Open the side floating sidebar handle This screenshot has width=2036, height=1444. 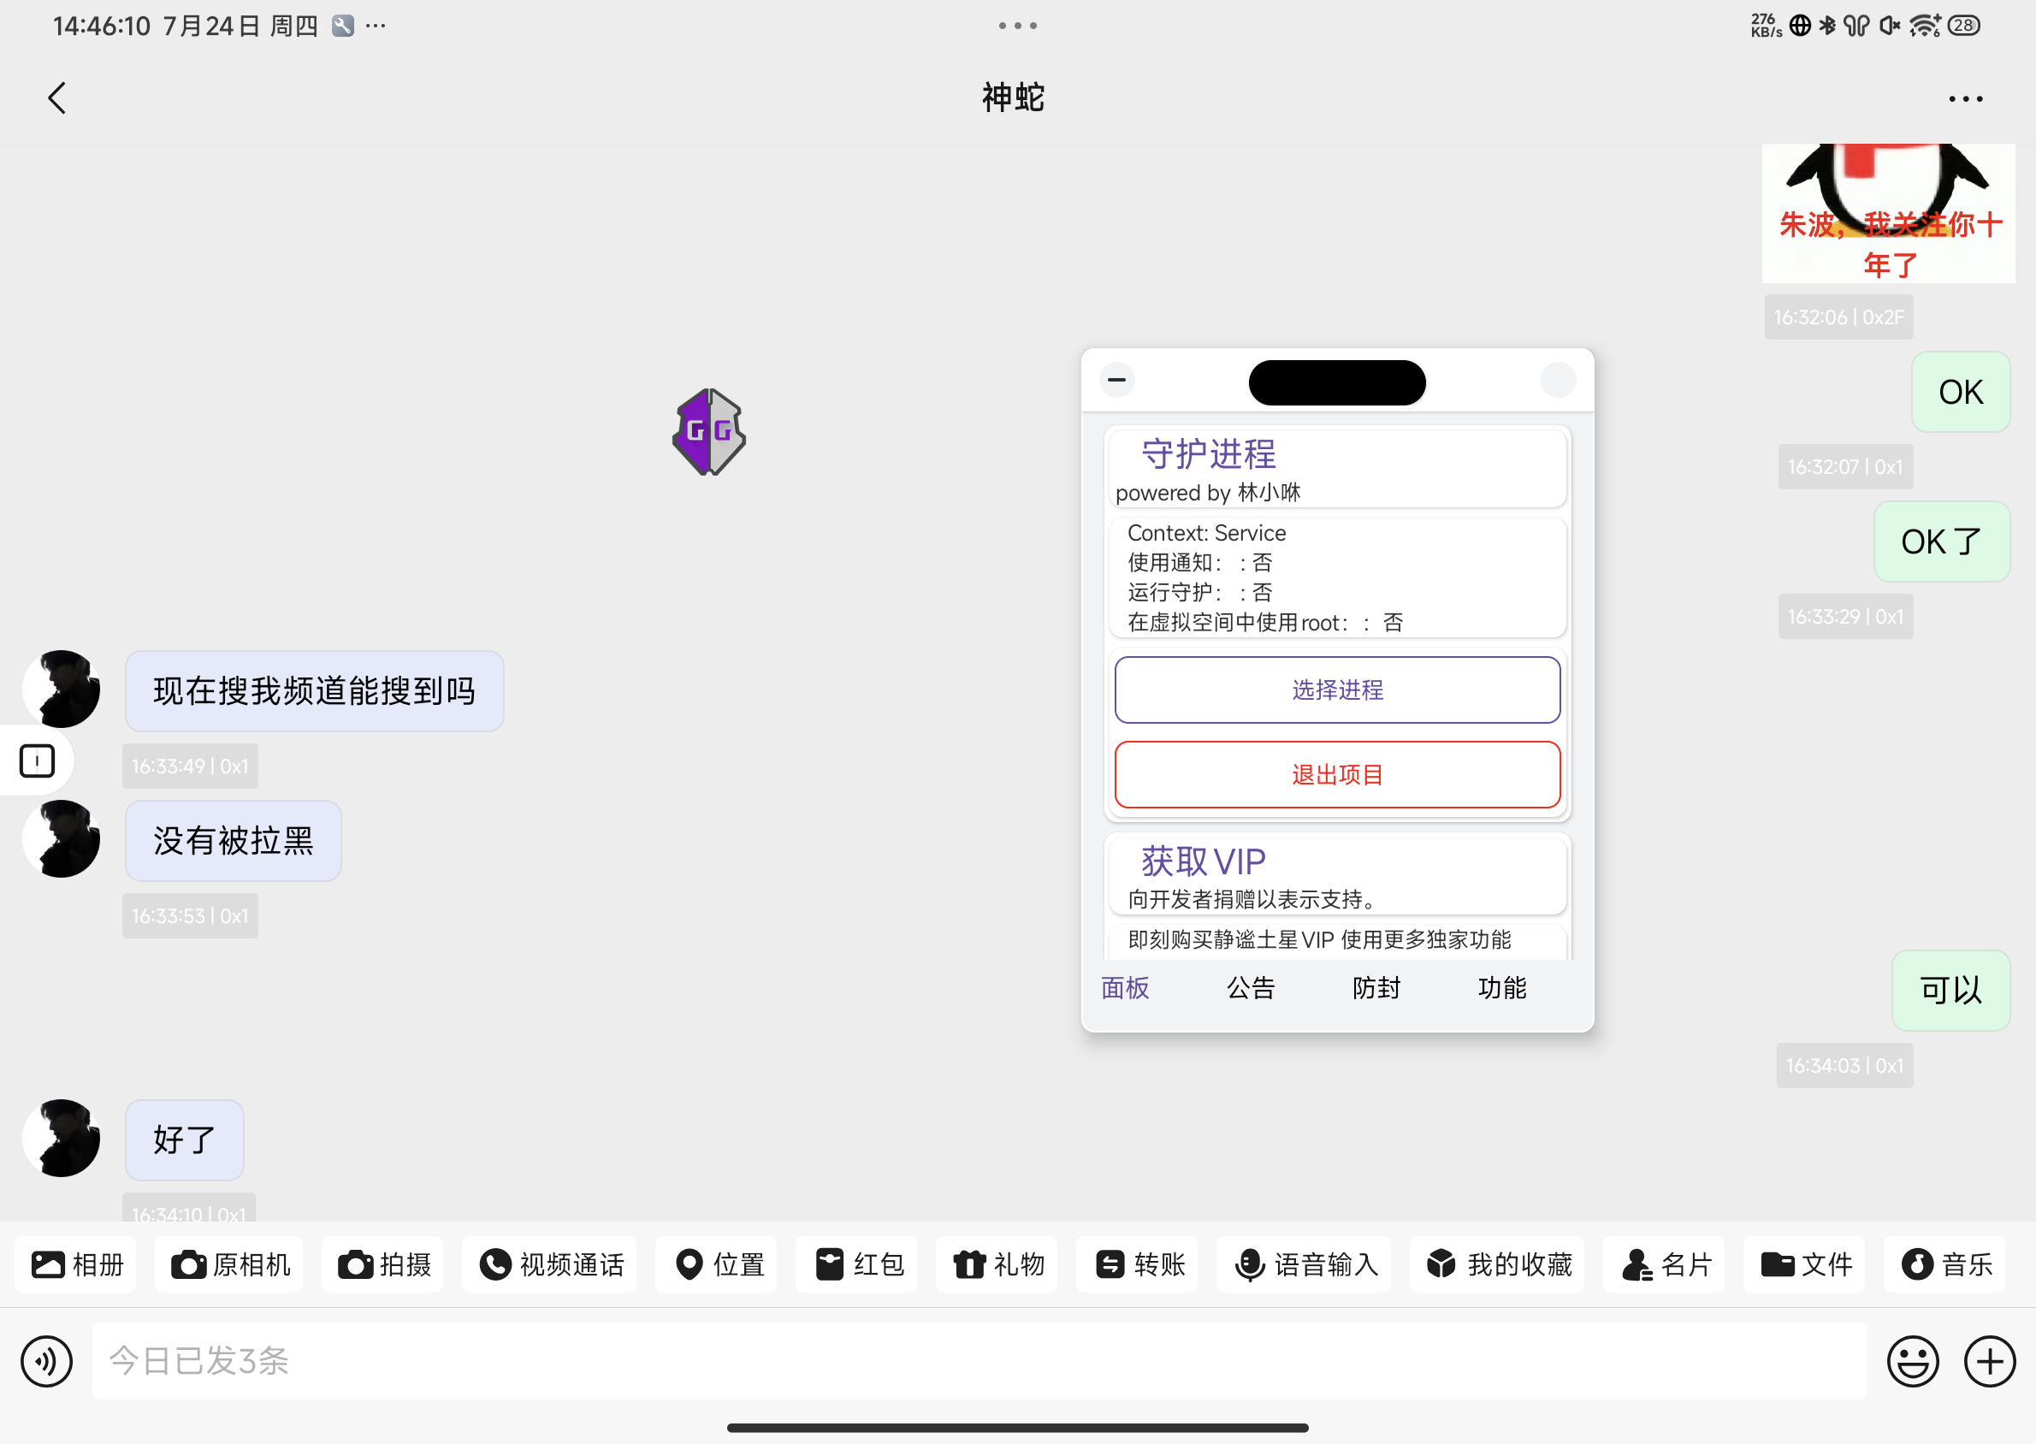click(37, 760)
